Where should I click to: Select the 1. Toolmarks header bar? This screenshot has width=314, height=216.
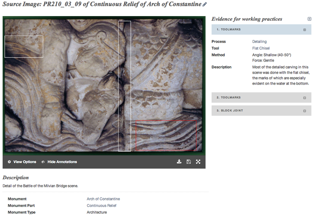(261, 29)
